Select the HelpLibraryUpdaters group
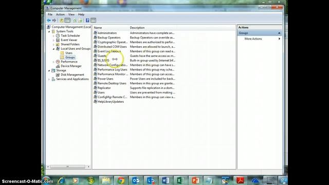The height and width of the screenshot is (185, 329). pyautogui.click(x=111, y=102)
